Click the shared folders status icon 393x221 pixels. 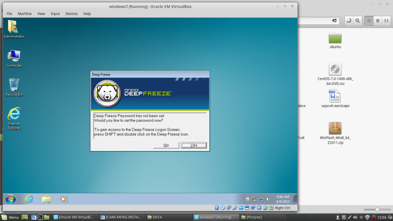(x=241, y=208)
